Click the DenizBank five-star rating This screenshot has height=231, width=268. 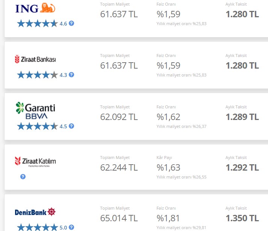[x=38, y=227]
